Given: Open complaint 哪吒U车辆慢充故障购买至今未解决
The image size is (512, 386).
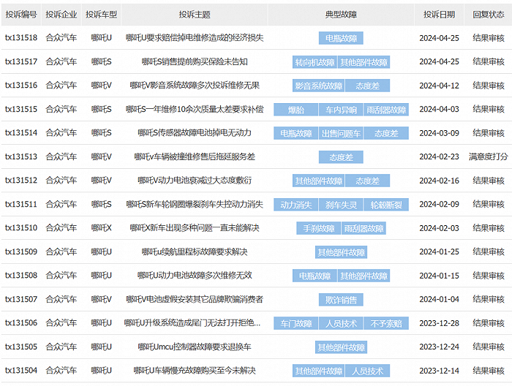Looking at the screenshot, I should (195, 371).
